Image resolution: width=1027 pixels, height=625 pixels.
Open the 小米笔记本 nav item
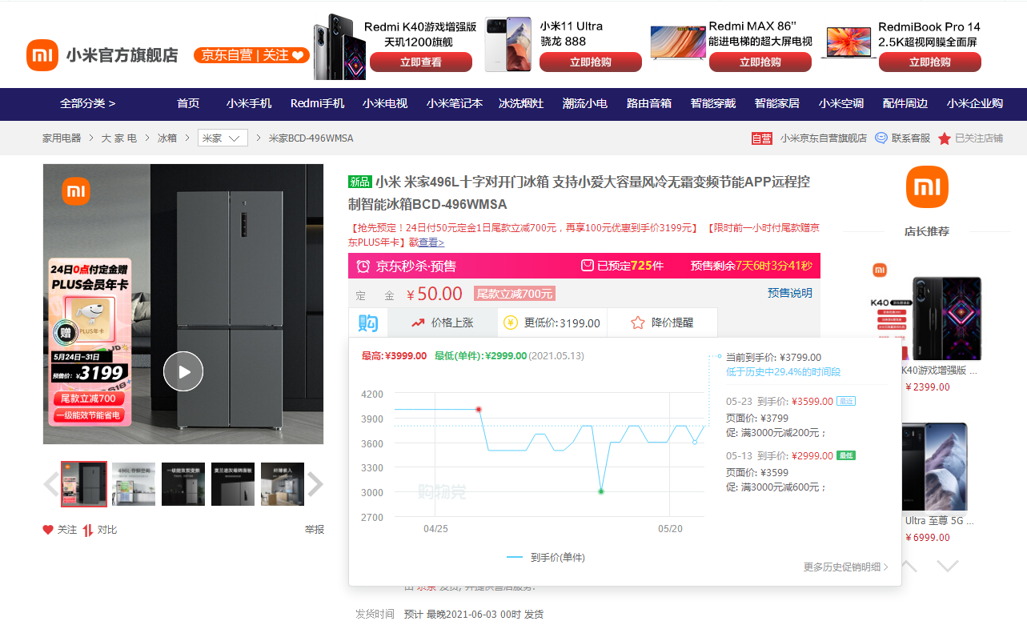[x=454, y=104]
